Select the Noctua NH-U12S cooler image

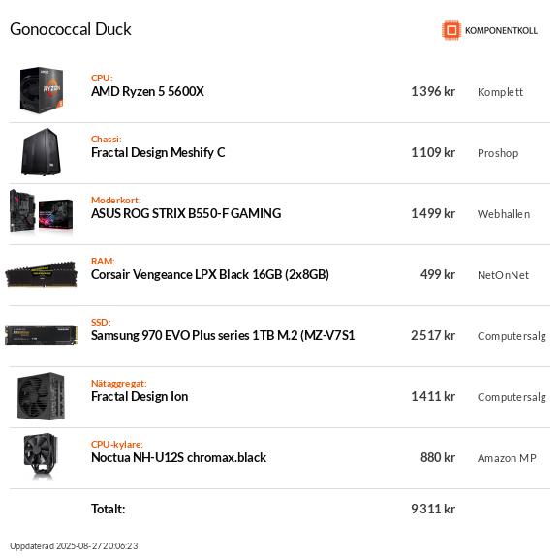41,457
